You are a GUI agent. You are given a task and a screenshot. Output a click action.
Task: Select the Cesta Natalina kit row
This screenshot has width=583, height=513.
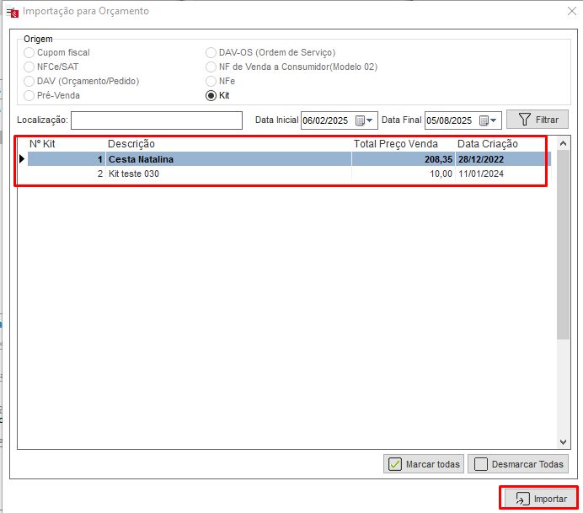point(227,158)
